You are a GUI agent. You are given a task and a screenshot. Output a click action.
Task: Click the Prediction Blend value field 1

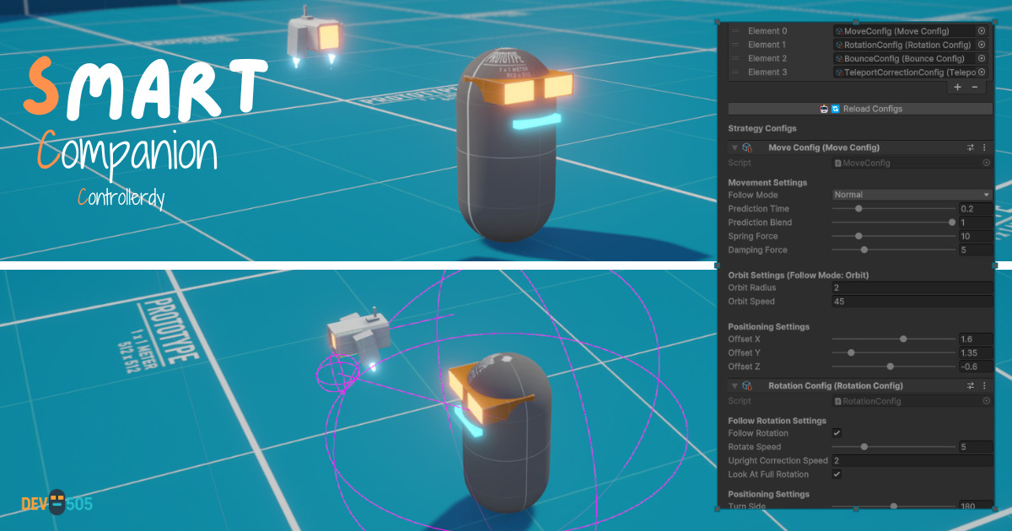tap(975, 223)
